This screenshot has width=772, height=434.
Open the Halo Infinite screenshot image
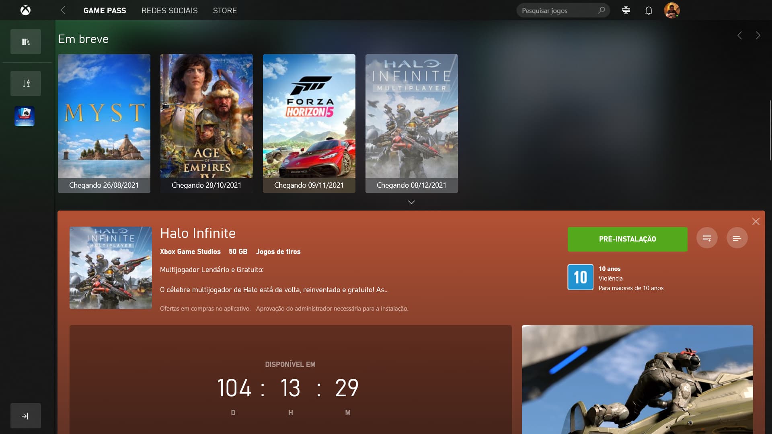tap(637, 379)
